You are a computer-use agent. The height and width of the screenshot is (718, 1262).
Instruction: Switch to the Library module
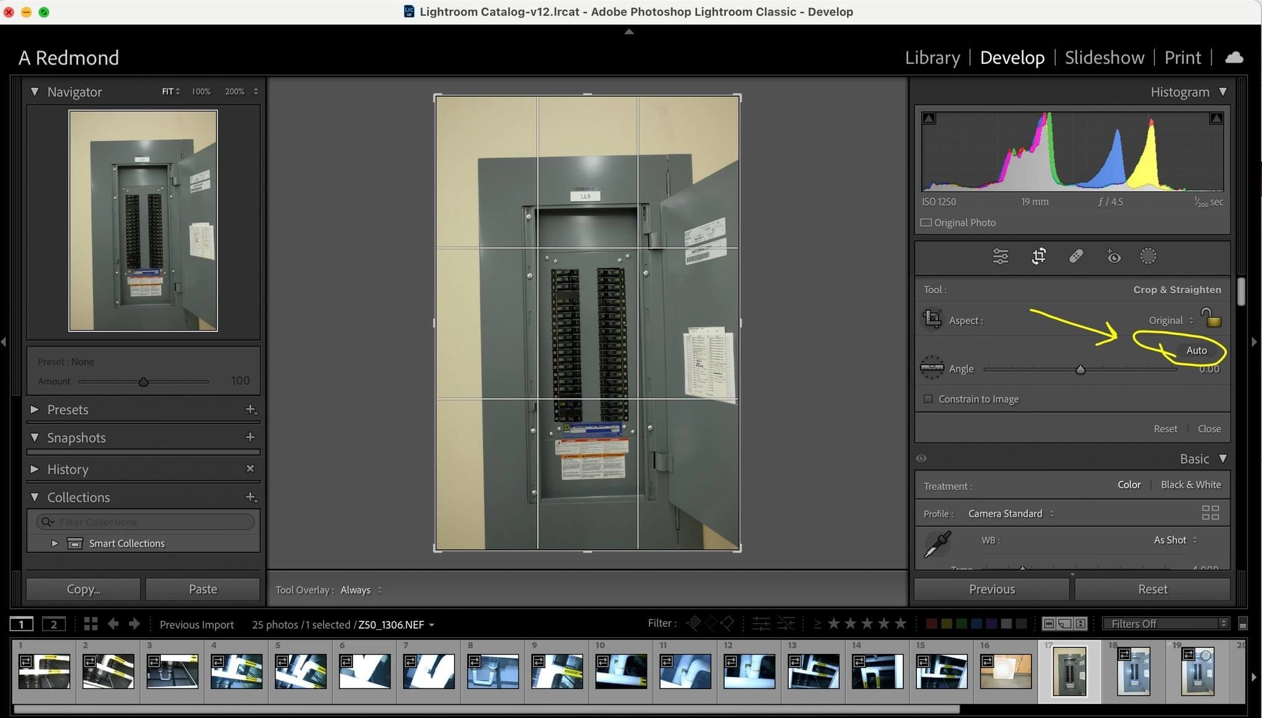[x=932, y=57]
